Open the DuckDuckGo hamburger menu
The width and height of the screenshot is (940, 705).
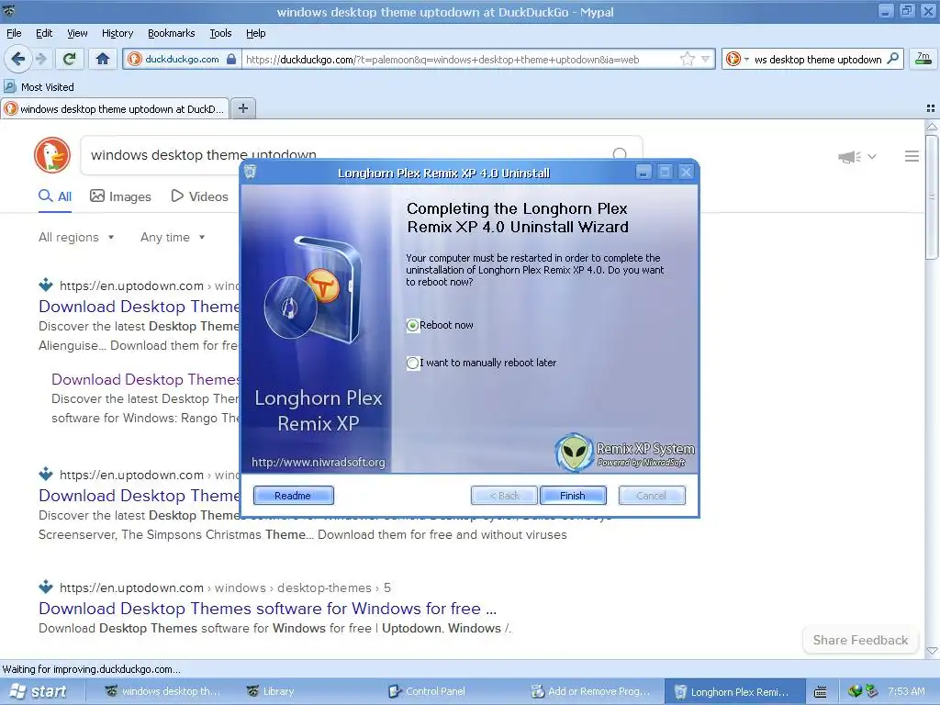(x=912, y=156)
